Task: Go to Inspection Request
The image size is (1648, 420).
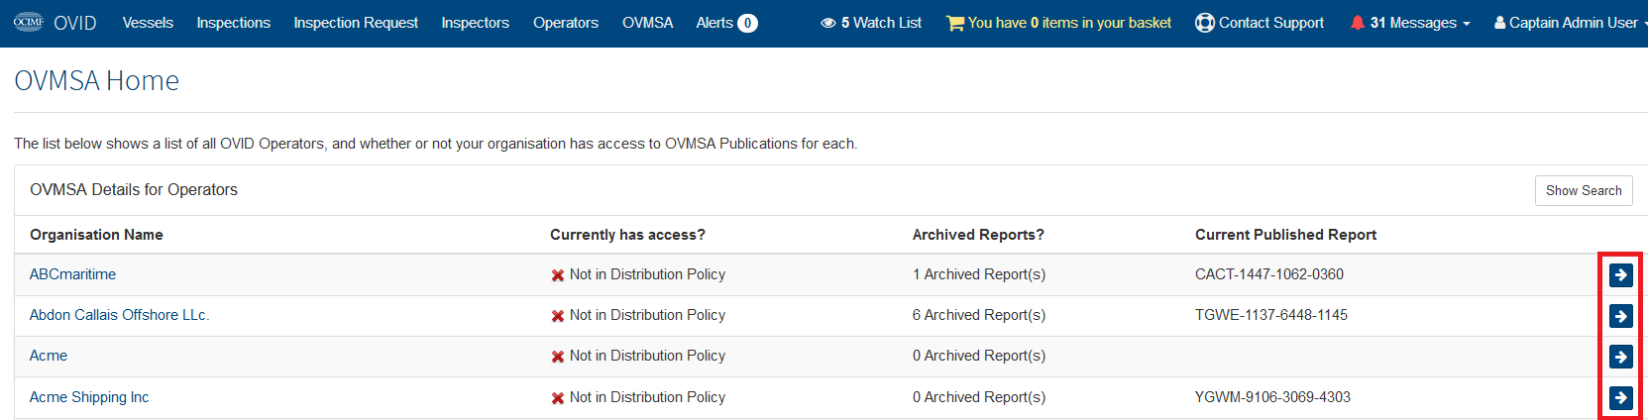Action: click(x=356, y=22)
